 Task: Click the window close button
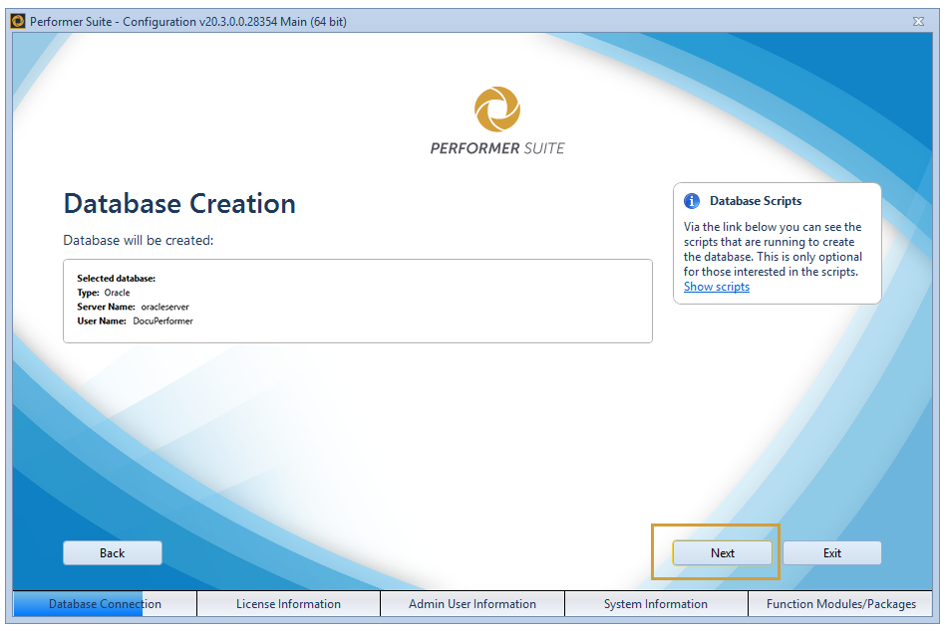click(918, 21)
